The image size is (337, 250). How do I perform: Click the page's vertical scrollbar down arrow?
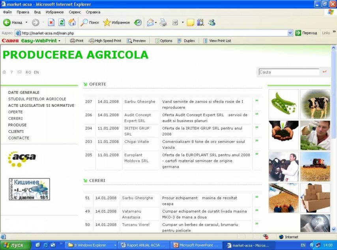click(x=334, y=229)
